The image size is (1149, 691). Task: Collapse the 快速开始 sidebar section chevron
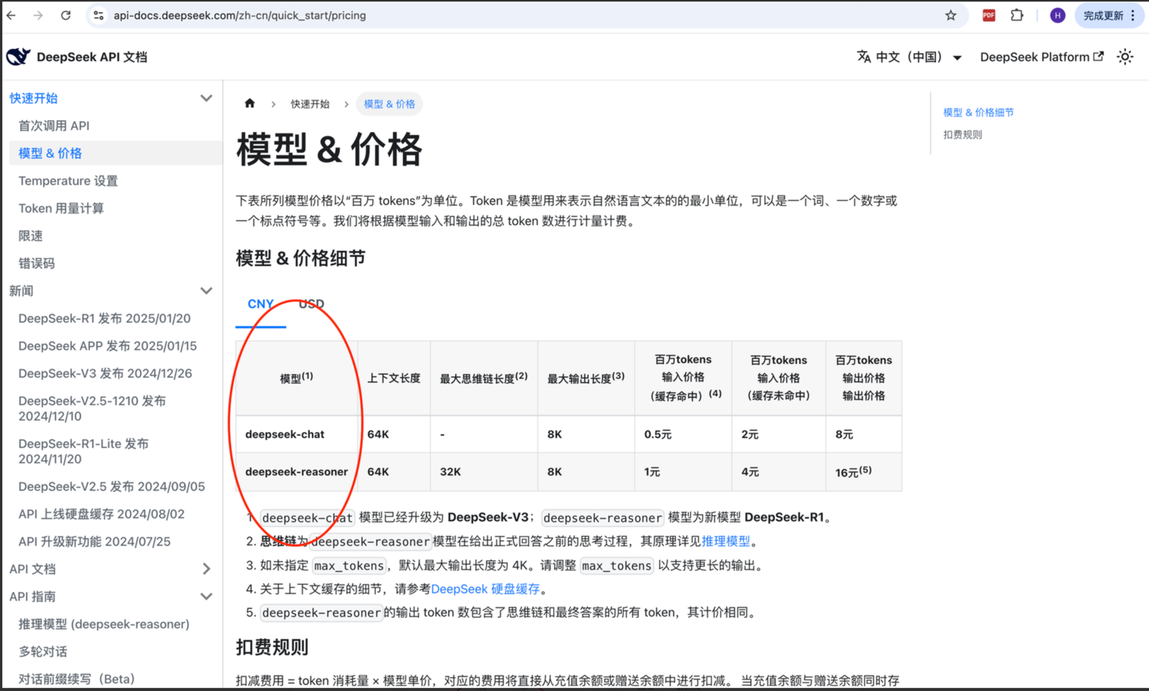pyautogui.click(x=206, y=98)
